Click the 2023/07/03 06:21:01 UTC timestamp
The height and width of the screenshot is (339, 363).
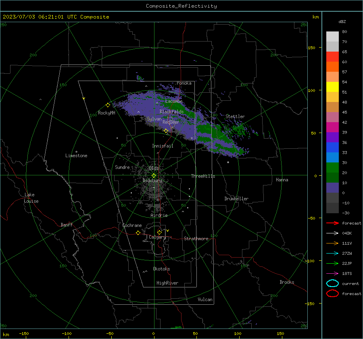[x=35, y=17]
